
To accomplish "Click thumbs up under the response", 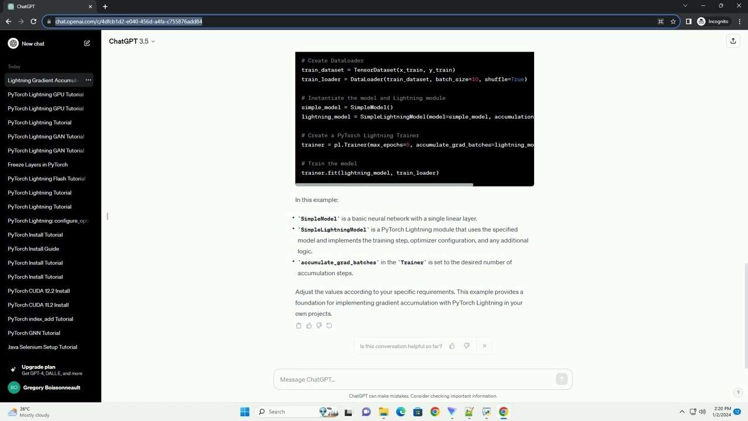I will tap(309, 326).
